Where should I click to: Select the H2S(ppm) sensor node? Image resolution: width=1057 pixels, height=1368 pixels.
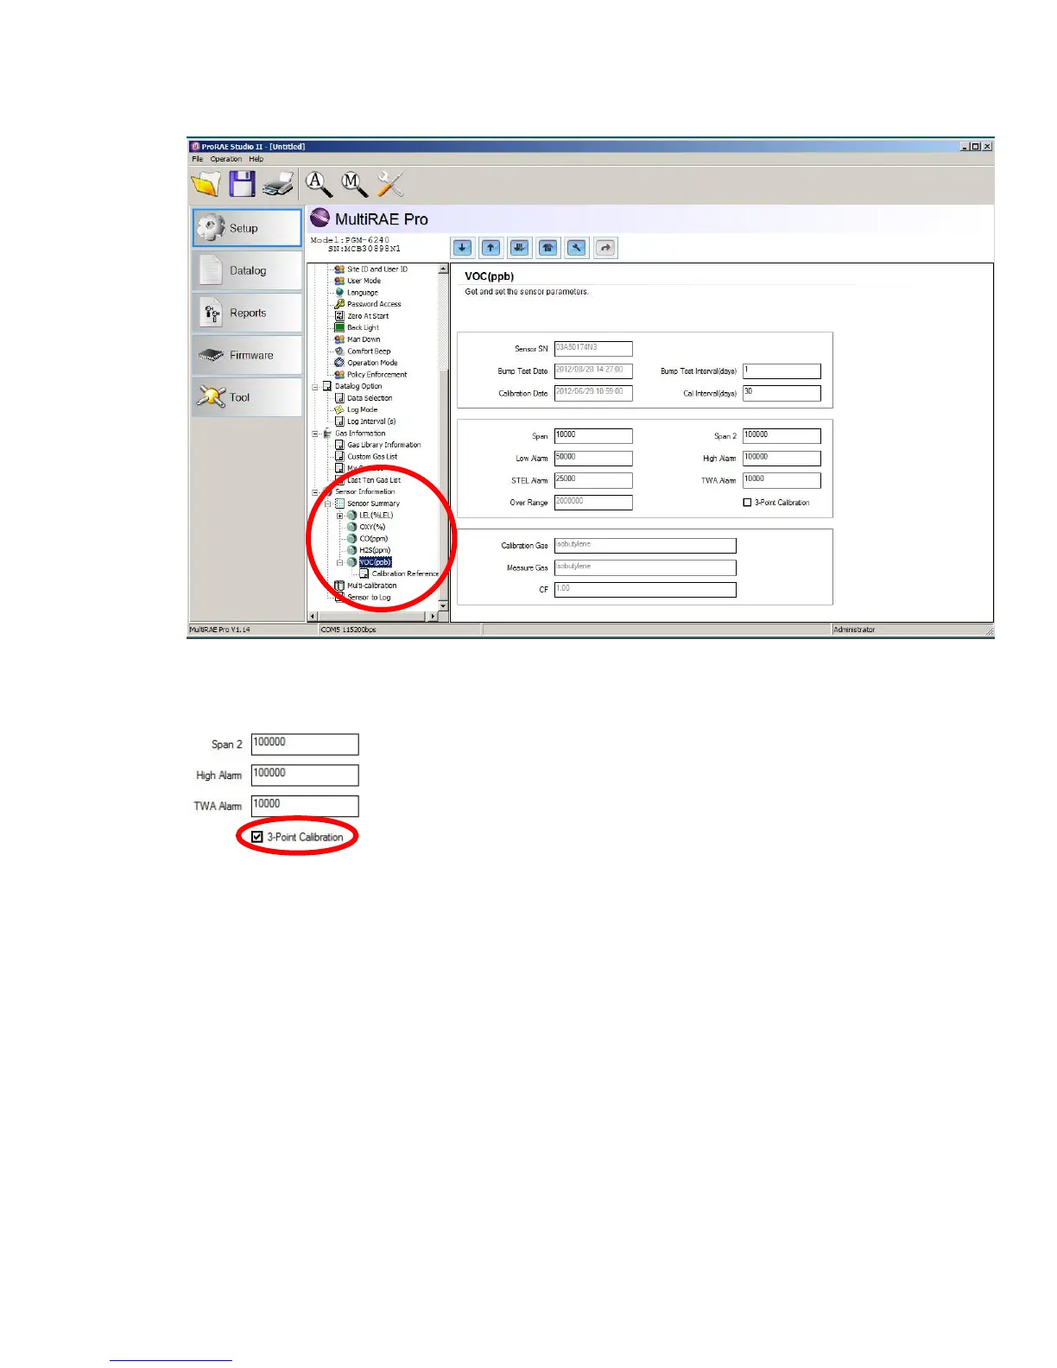[x=375, y=550]
